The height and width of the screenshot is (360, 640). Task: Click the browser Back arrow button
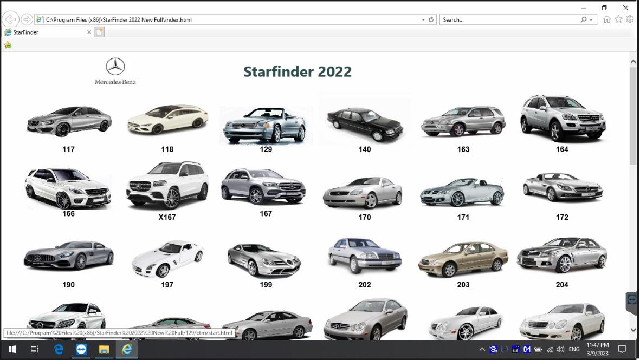click(x=11, y=19)
